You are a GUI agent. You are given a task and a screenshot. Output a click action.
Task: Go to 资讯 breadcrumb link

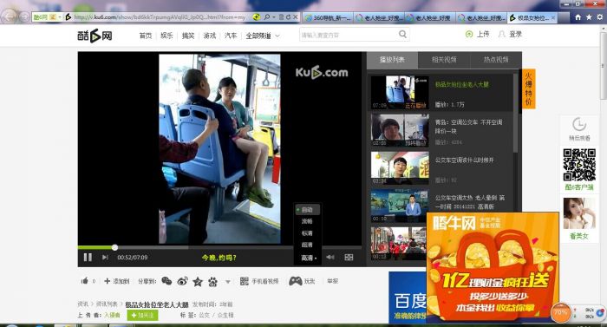pyautogui.click(x=83, y=304)
